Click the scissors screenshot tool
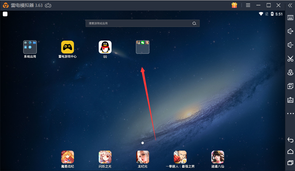This screenshot has height=171, width=295. coord(290,59)
